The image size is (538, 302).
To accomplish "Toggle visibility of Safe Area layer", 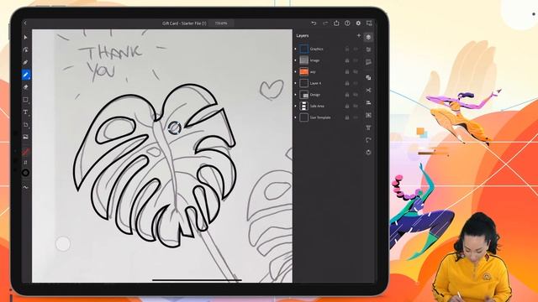I will (x=356, y=107).
